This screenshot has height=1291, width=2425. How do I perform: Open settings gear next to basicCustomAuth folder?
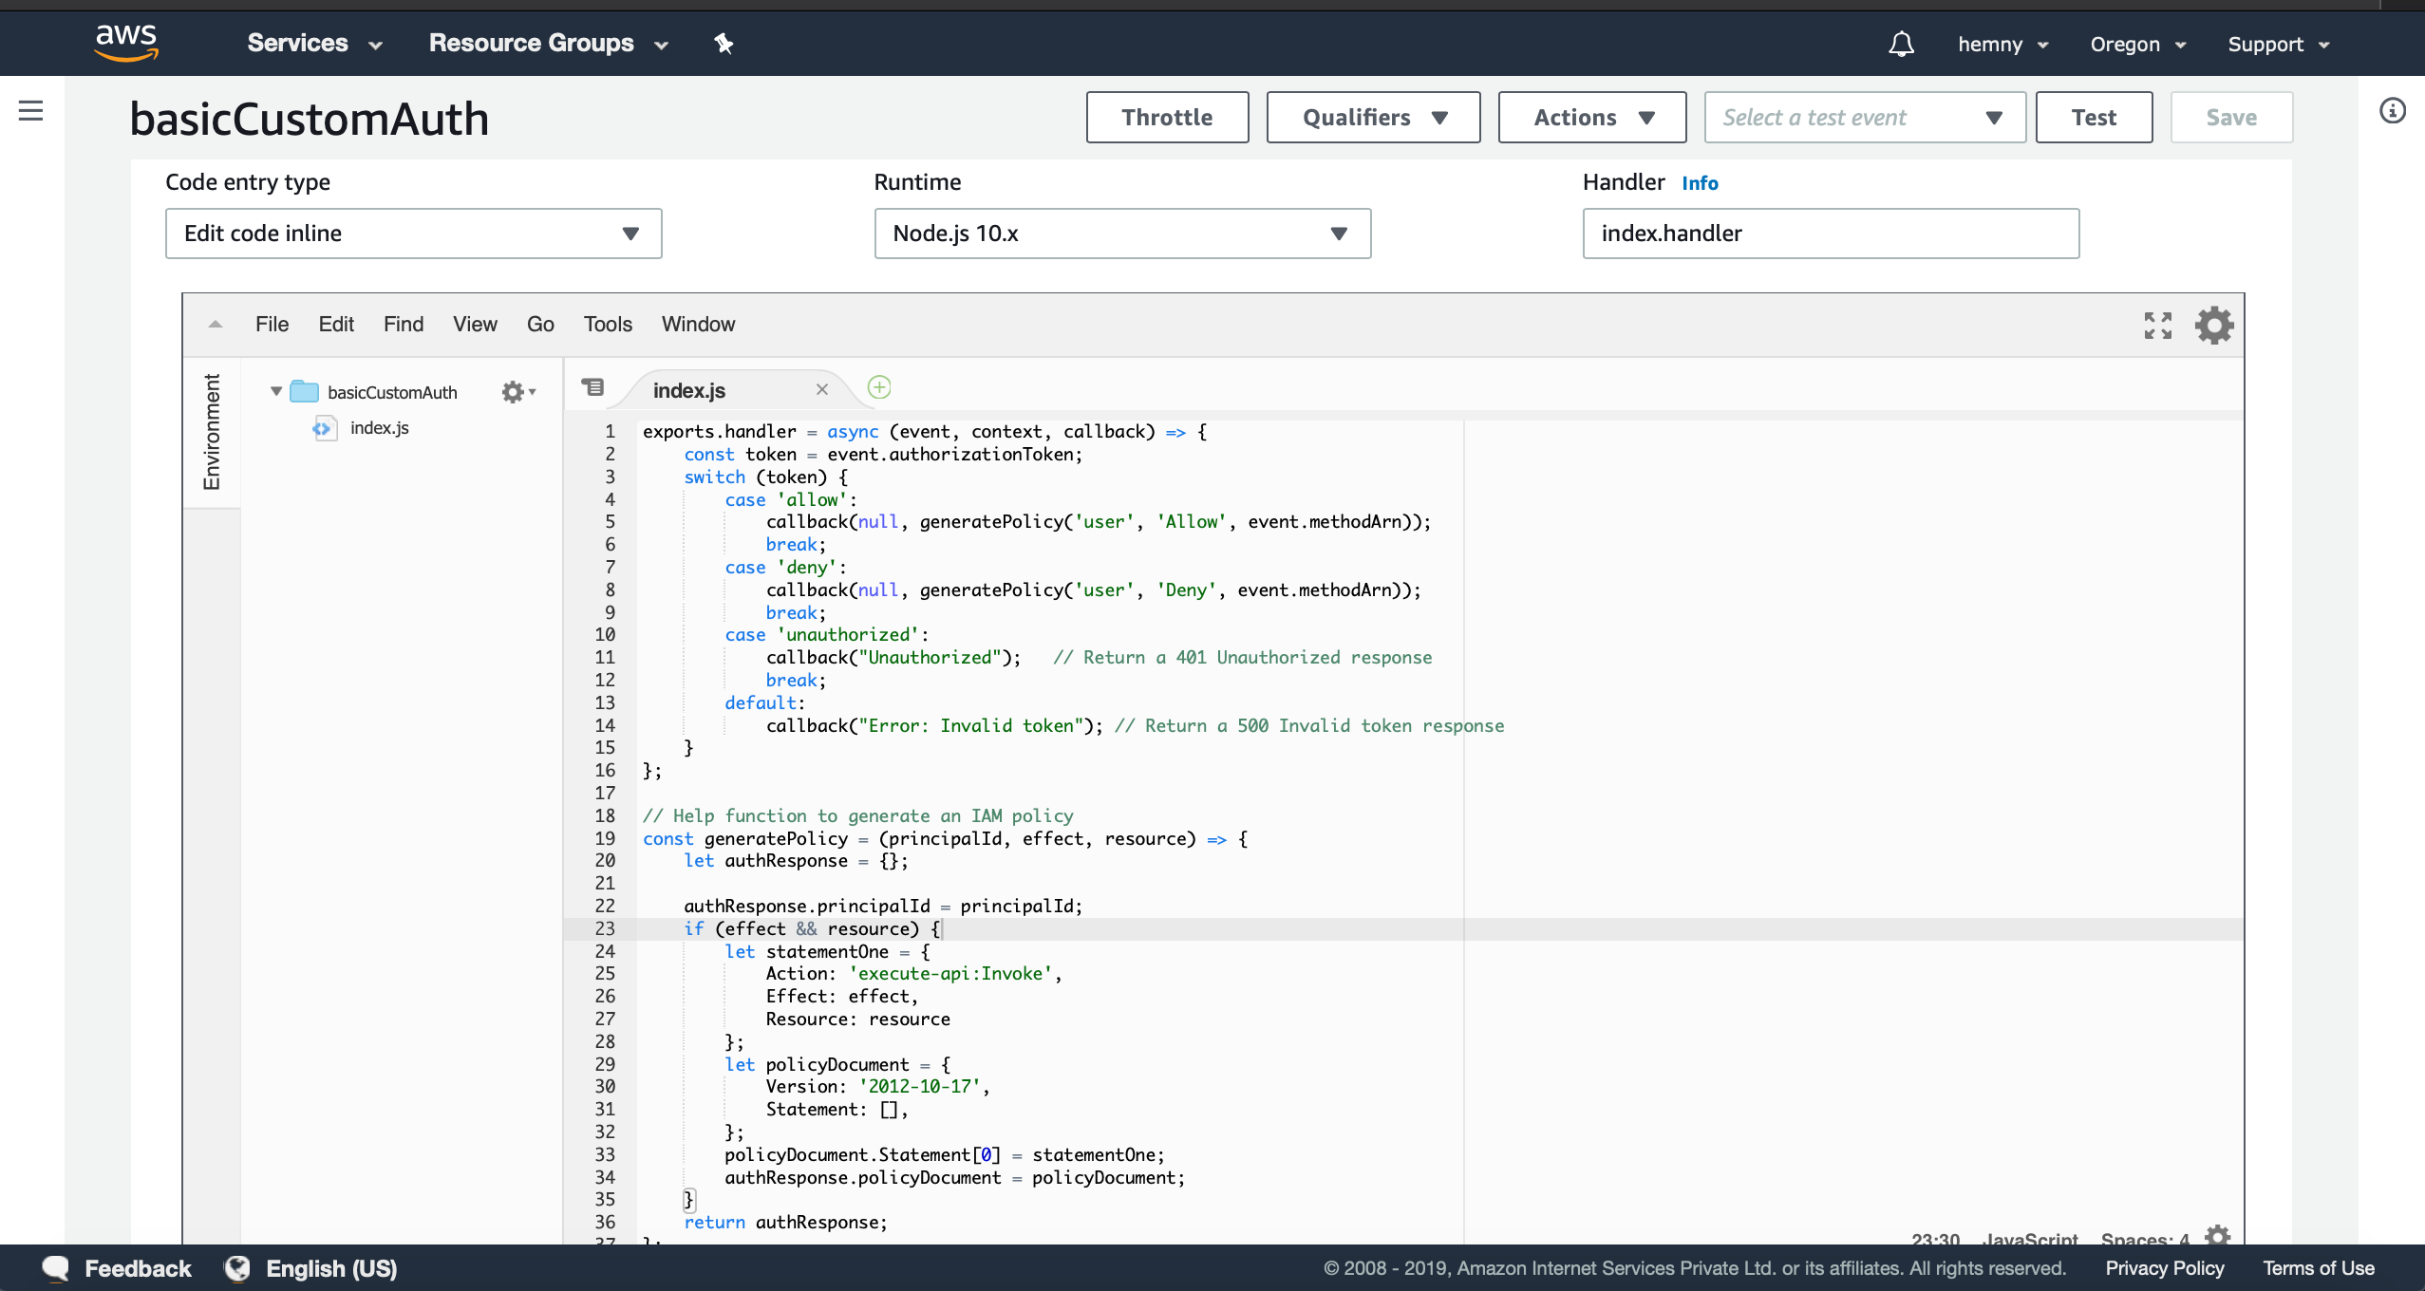tap(515, 391)
